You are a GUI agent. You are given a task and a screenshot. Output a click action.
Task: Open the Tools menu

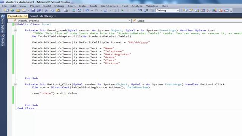point(93,6)
